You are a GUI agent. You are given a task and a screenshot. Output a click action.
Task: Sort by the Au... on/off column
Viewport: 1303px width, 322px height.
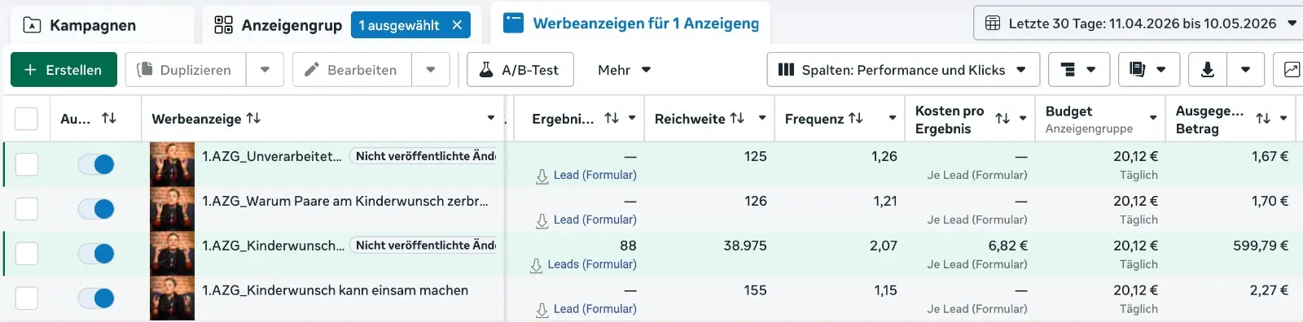pyautogui.click(x=108, y=119)
